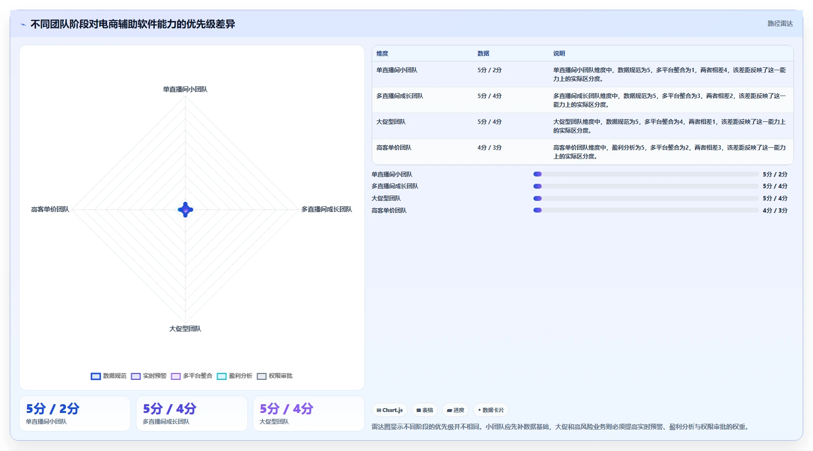Toggle the 盈利分析 legend entry
Image resolution: width=813 pixels, height=451 pixels.
pyautogui.click(x=234, y=376)
